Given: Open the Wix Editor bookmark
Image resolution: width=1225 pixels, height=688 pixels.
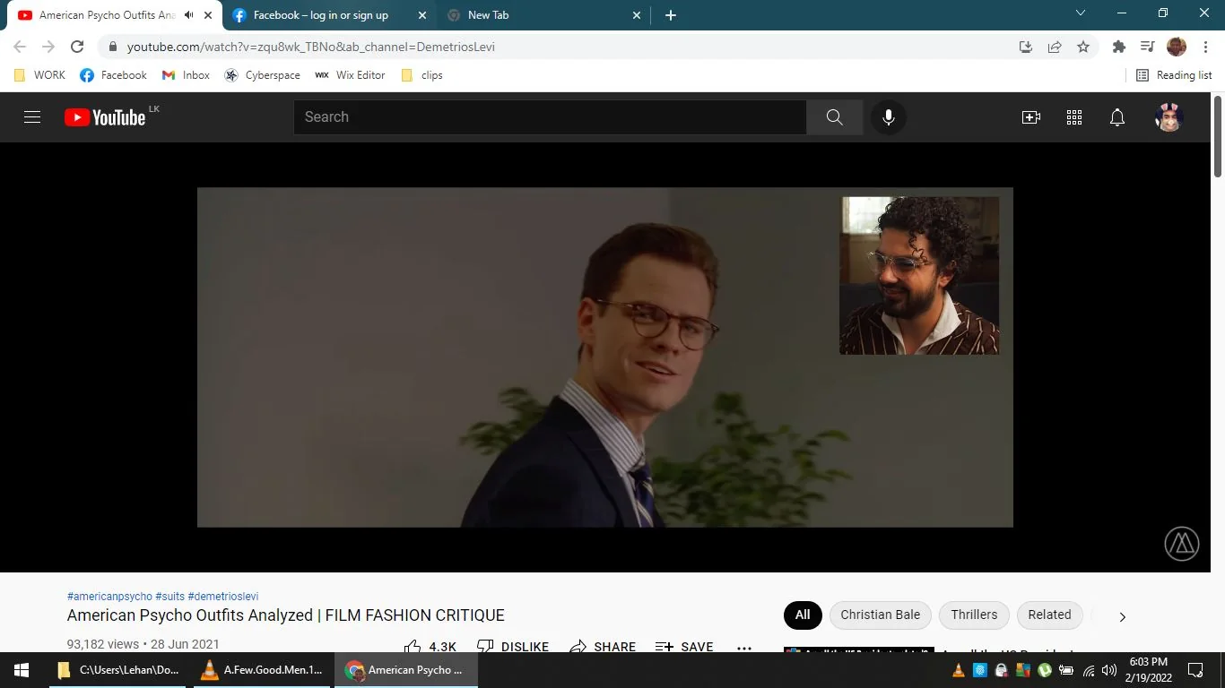Looking at the screenshot, I should [x=350, y=75].
